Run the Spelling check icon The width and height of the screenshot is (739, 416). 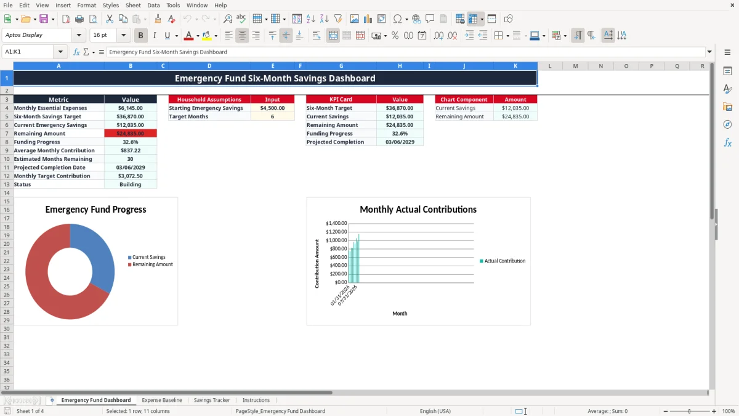click(241, 19)
